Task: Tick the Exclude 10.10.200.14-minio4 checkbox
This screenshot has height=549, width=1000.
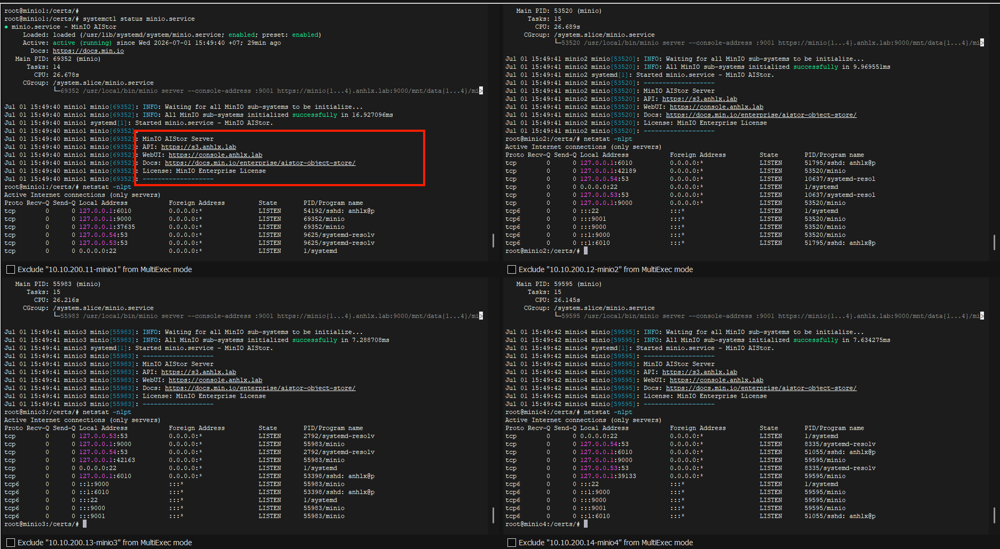Action: (x=511, y=543)
